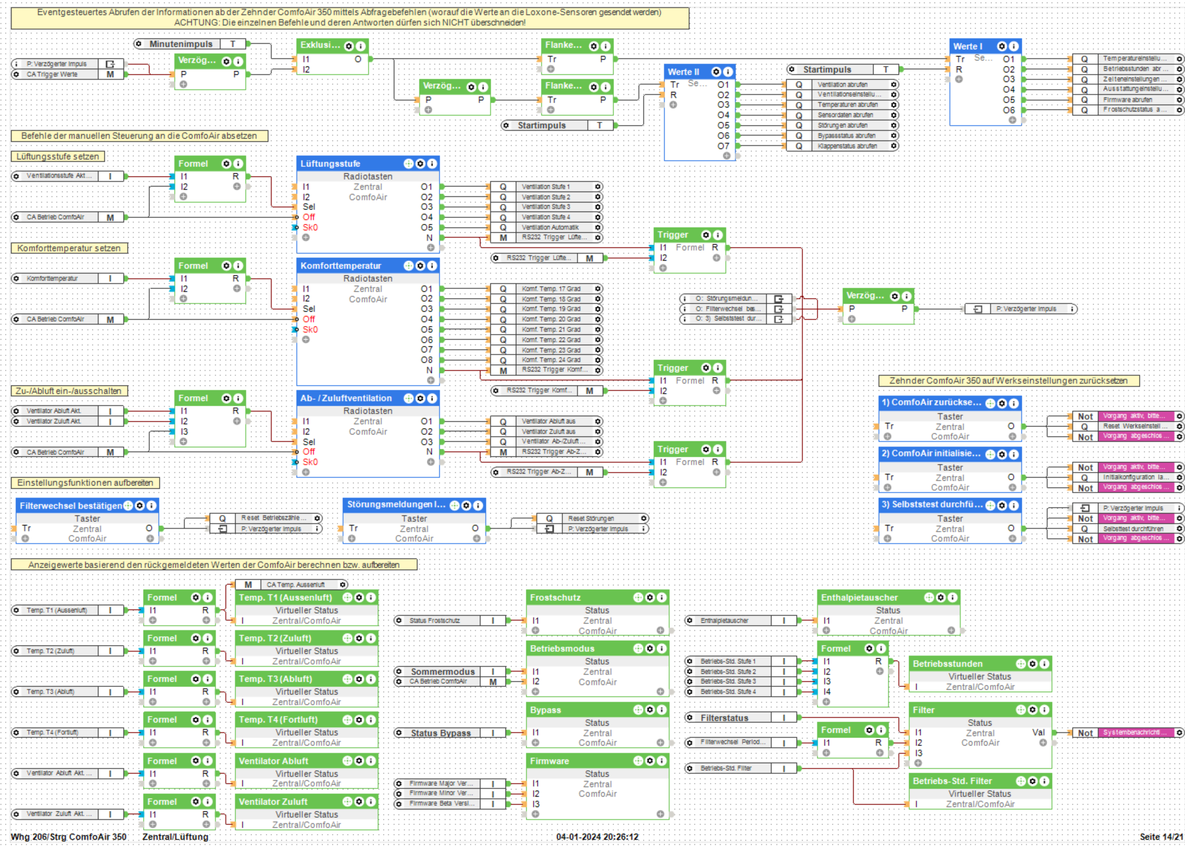Open gear on Filterwechsel bestätigen block
The image size is (1185, 846).
pos(140,506)
